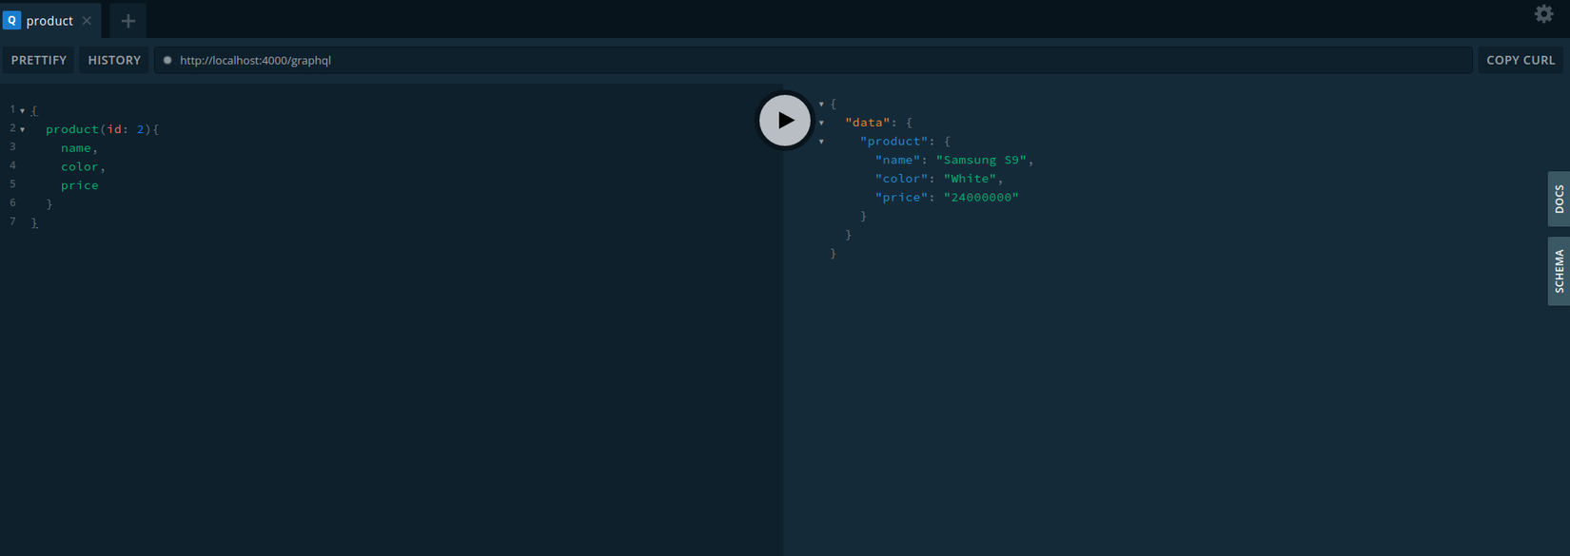Viewport: 1570px width, 556px height.
Task: Collapse the "data" response node
Action: [821, 123]
